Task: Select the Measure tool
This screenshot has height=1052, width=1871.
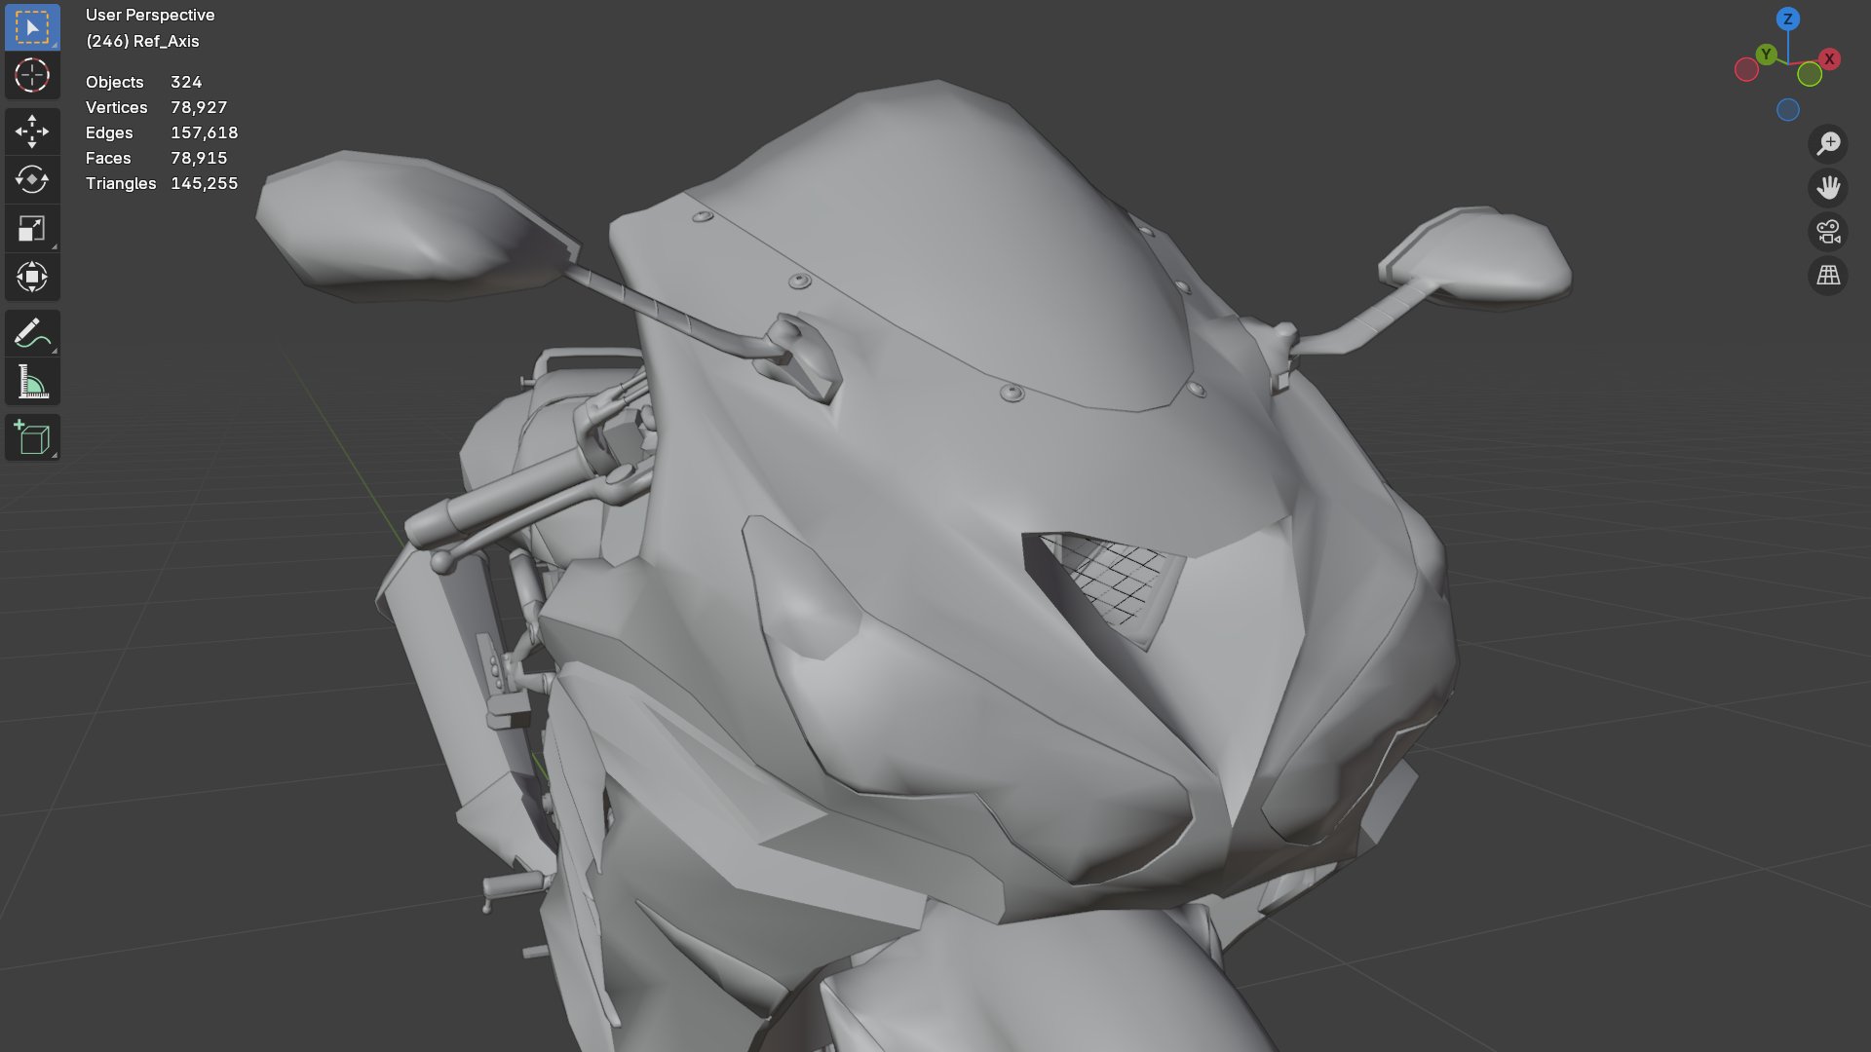Action: tap(32, 382)
